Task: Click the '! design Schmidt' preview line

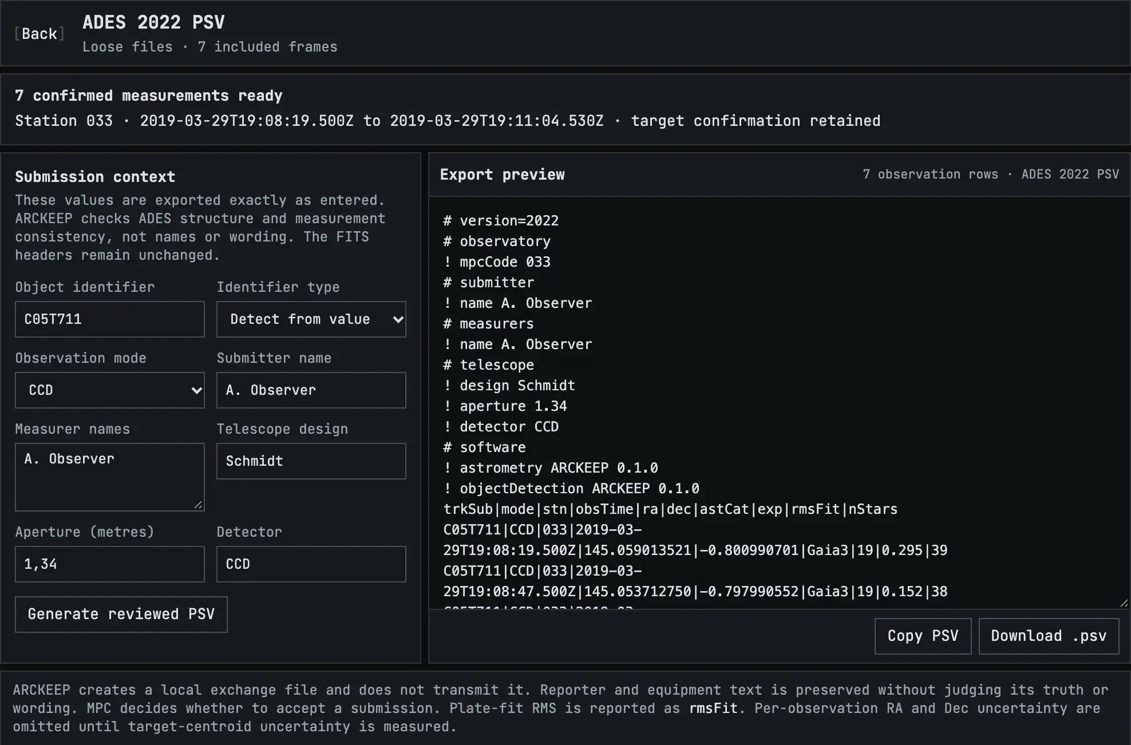Action: point(509,386)
